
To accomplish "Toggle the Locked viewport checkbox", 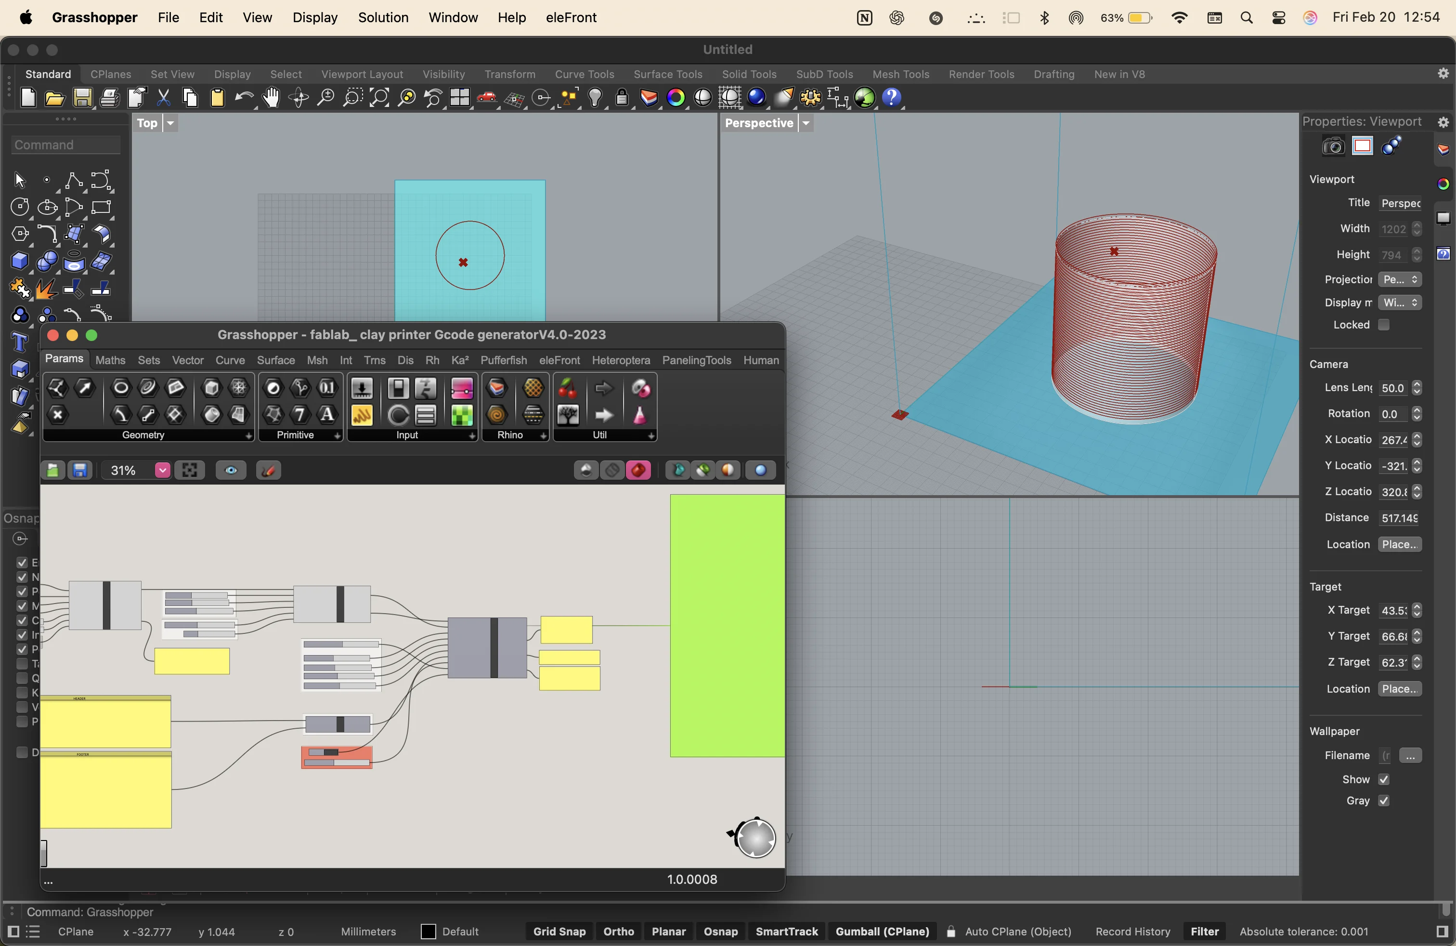I will tap(1384, 325).
